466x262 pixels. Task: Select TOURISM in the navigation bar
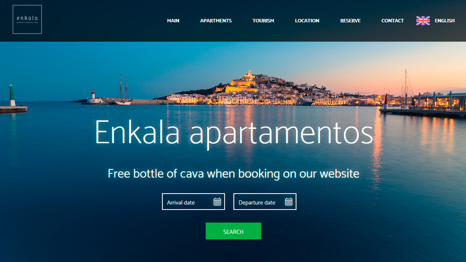[x=263, y=20]
